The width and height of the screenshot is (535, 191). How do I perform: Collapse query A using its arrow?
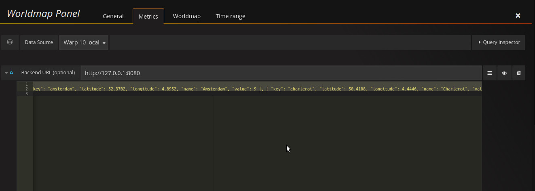pyautogui.click(x=6, y=73)
